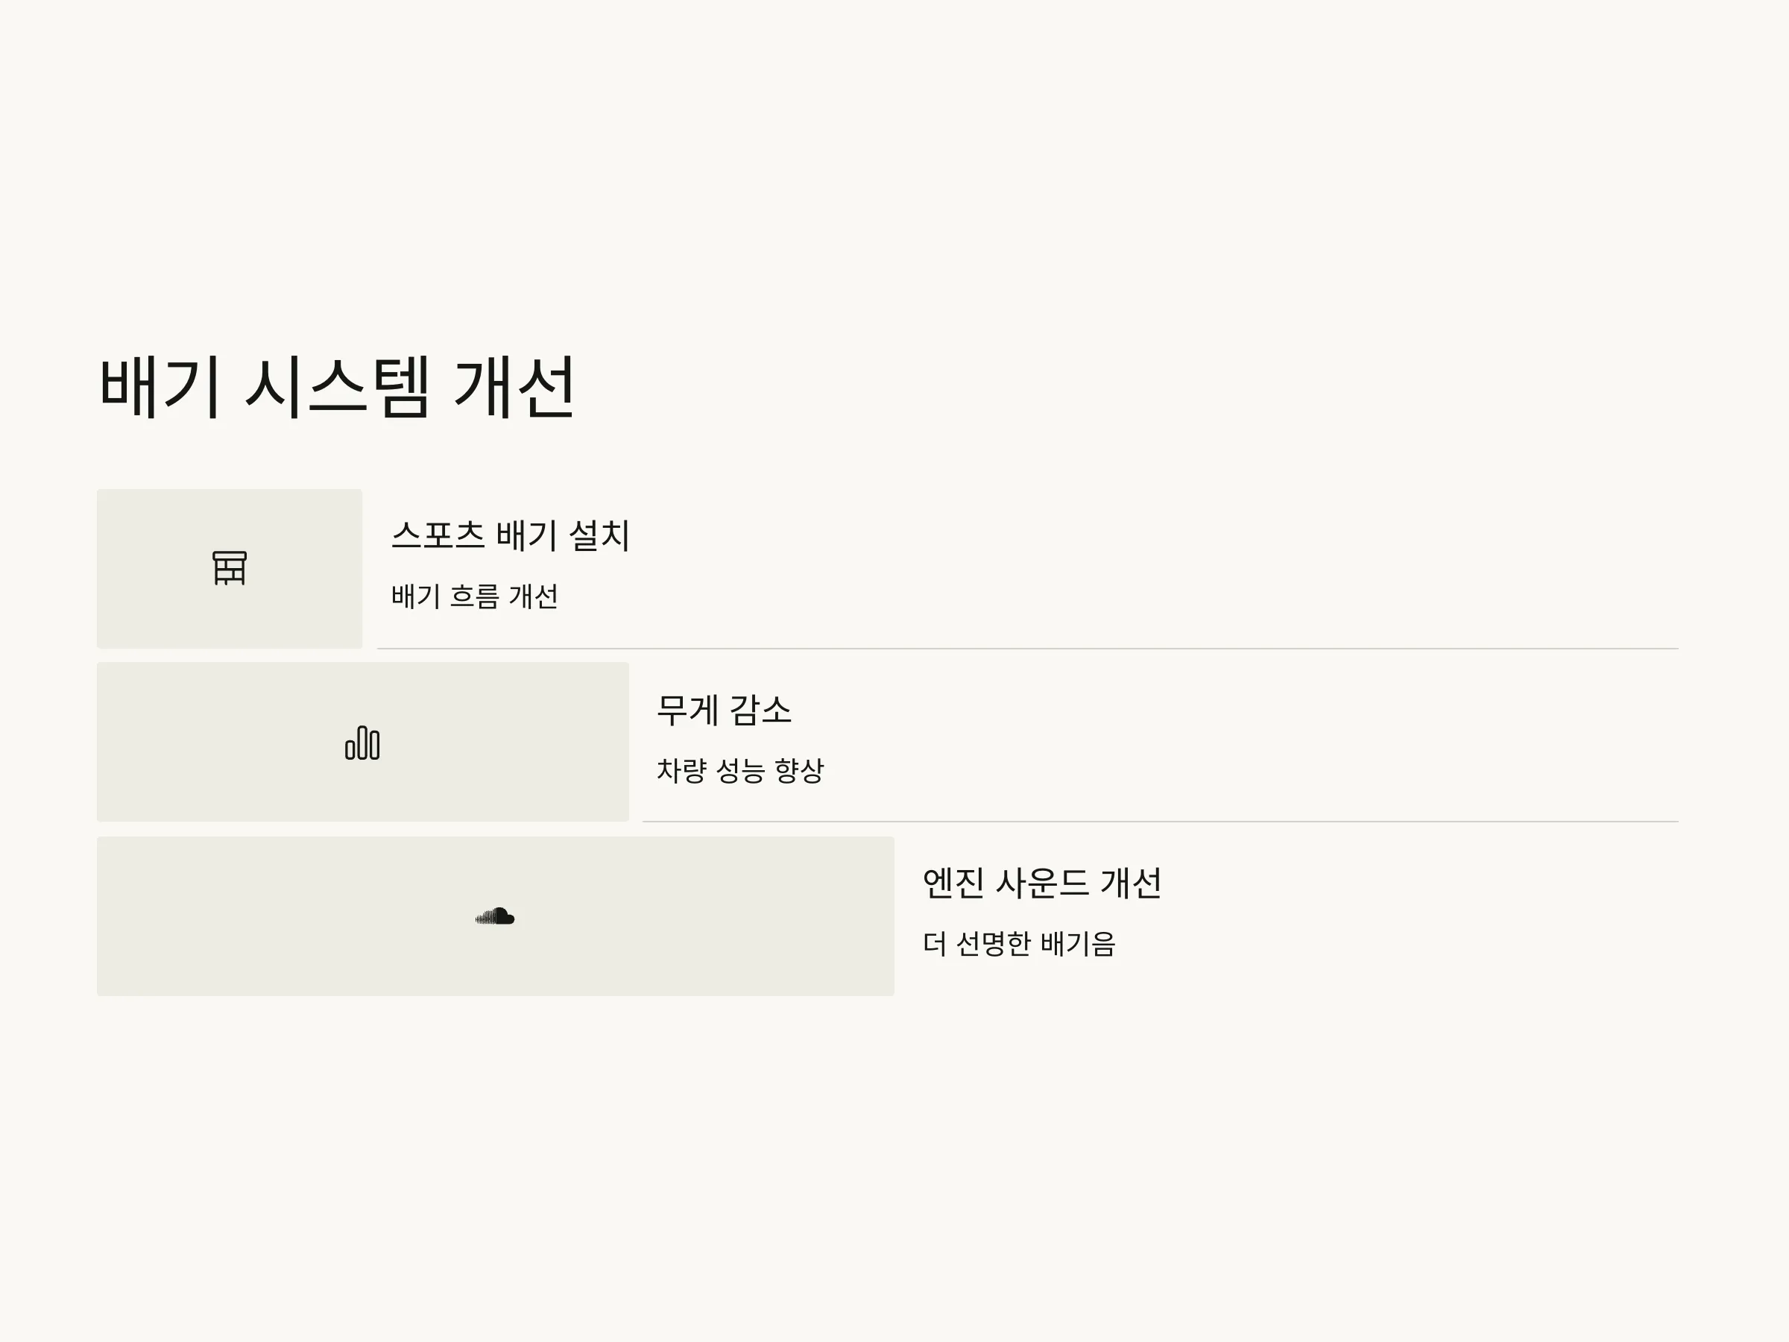Click the word 개선 in the slide title

(x=514, y=387)
